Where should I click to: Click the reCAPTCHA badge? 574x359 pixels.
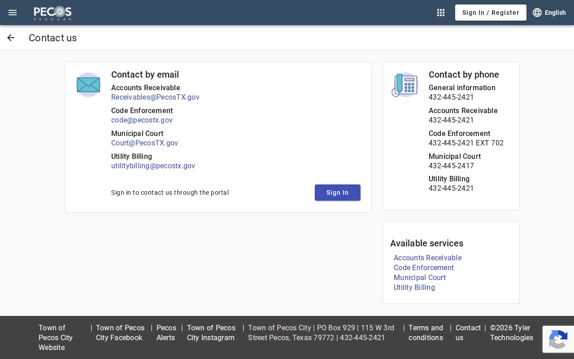click(x=558, y=339)
